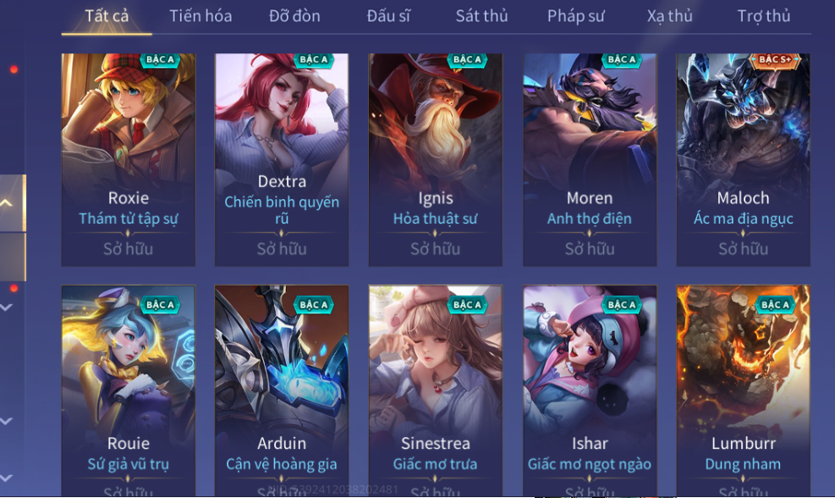Click the BẬC A badge on Ishar

622,305
